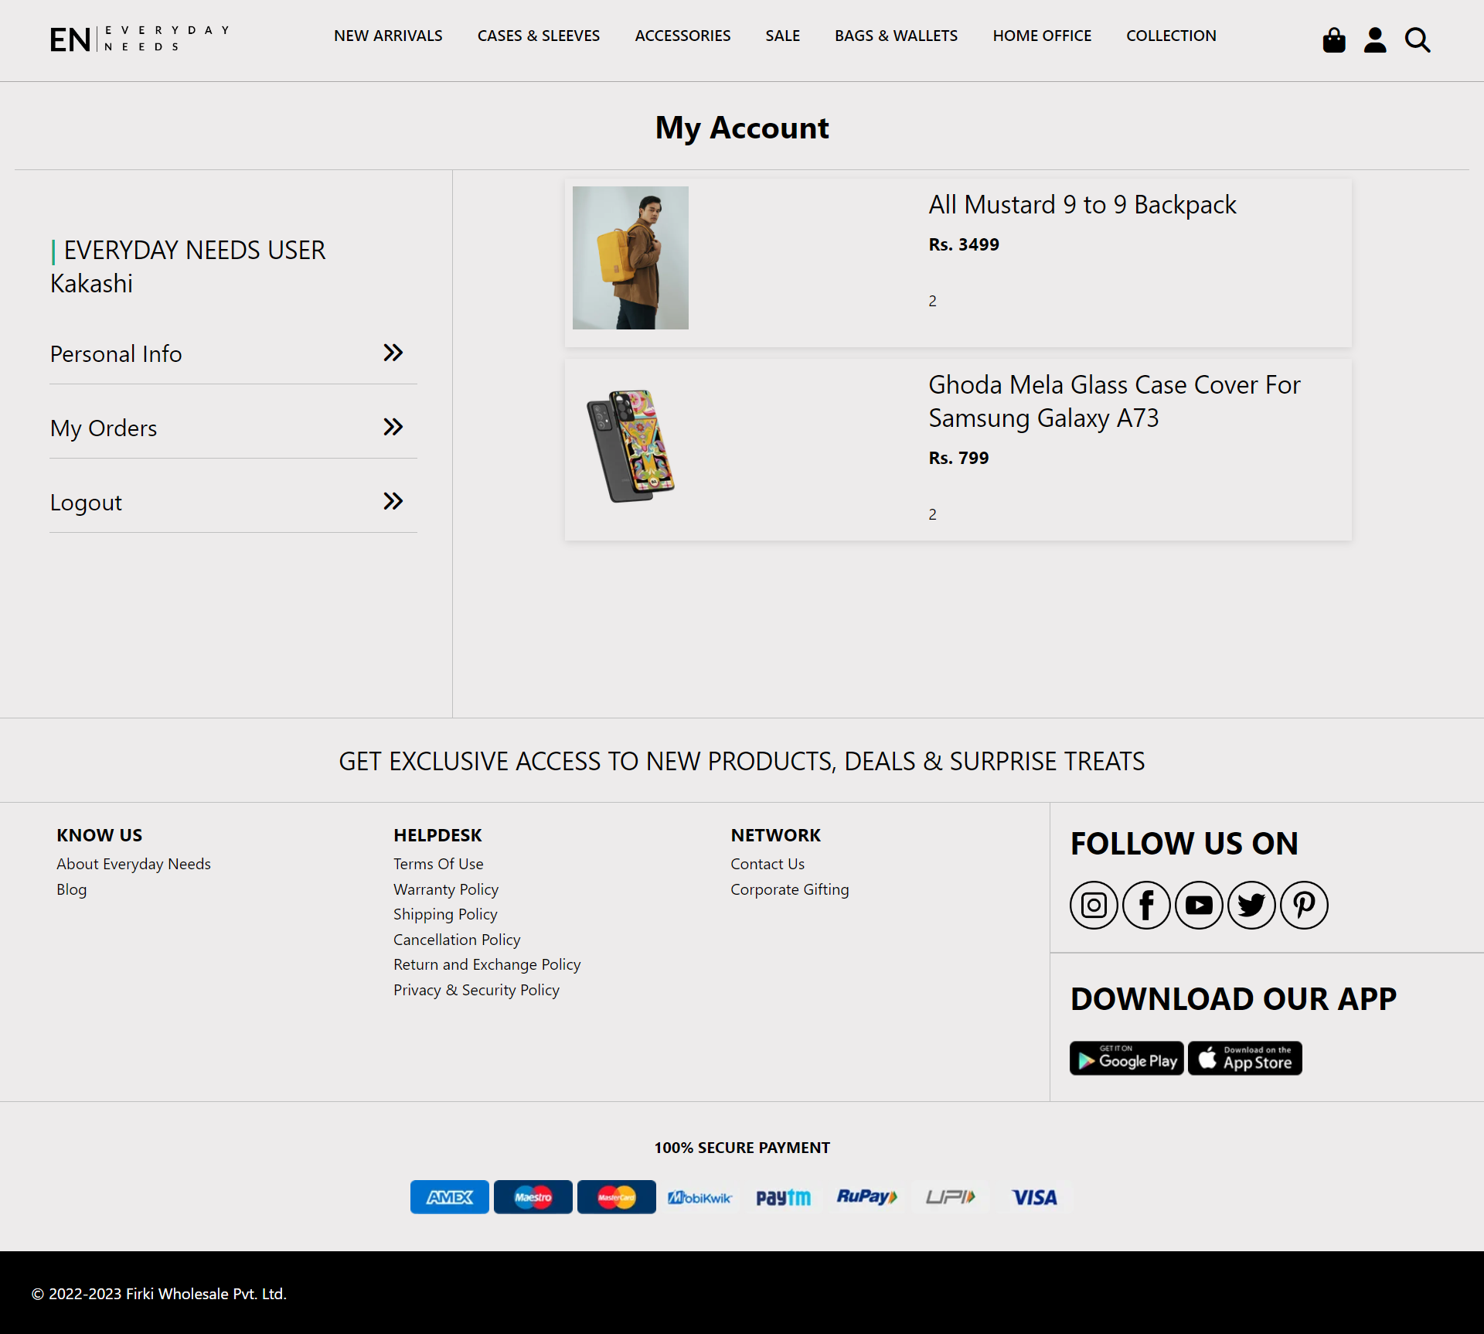Viewport: 1484px width, 1334px height.
Task: Open the Contact Us page
Action: pos(767,863)
